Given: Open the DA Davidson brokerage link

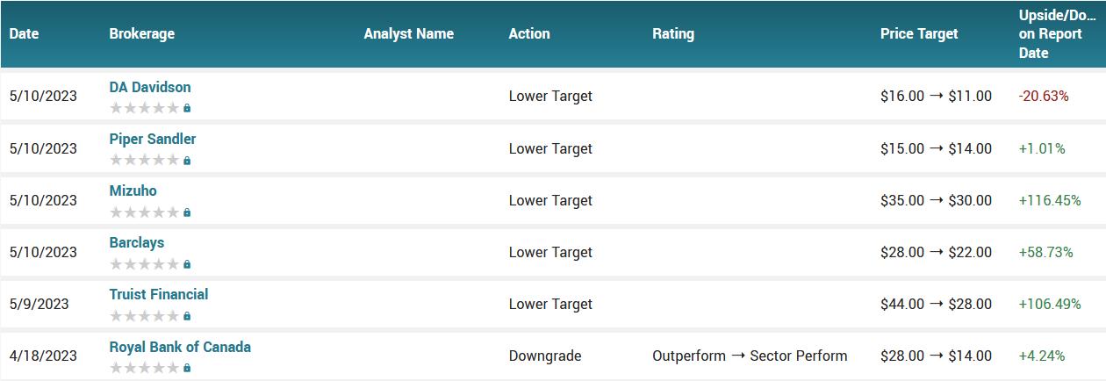Looking at the screenshot, I should [x=150, y=88].
